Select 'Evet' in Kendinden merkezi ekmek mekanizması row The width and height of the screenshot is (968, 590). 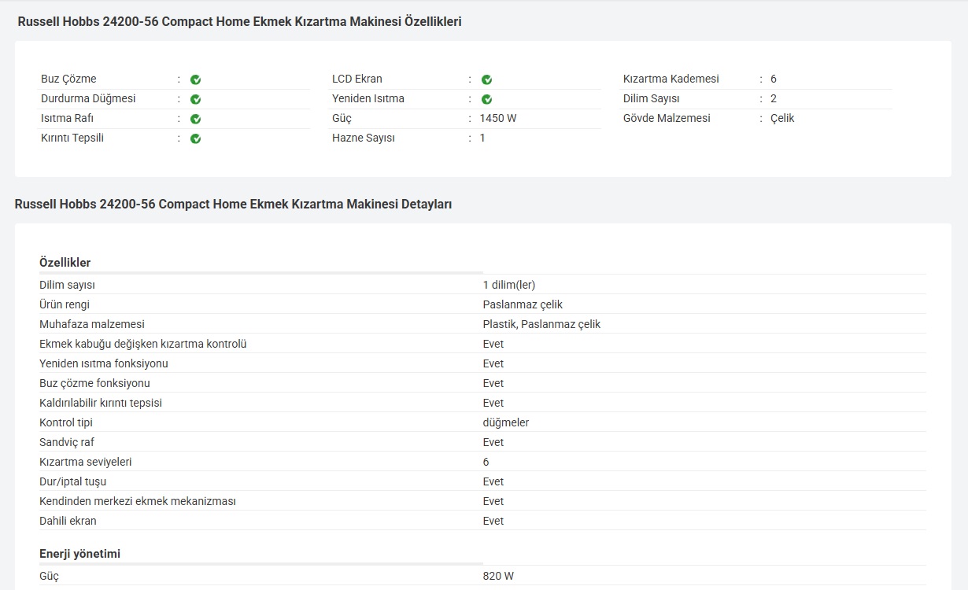[x=493, y=501]
